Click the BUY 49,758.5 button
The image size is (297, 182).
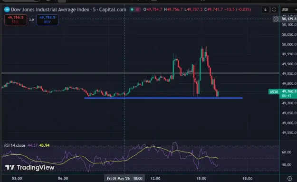(x=48, y=20)
